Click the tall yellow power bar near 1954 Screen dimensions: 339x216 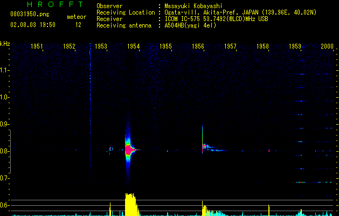tap(131, 205)
